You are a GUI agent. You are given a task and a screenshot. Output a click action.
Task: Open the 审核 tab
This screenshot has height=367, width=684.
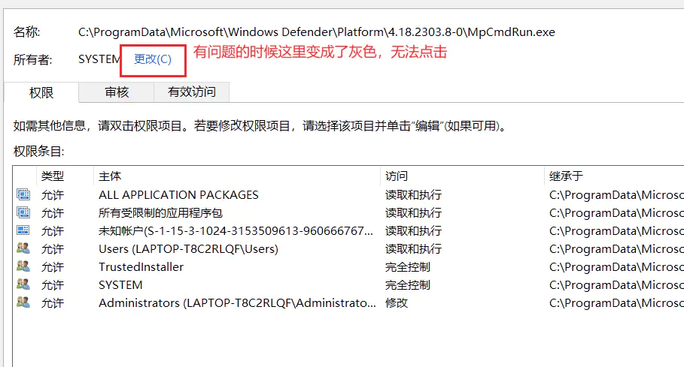(117, 92)
